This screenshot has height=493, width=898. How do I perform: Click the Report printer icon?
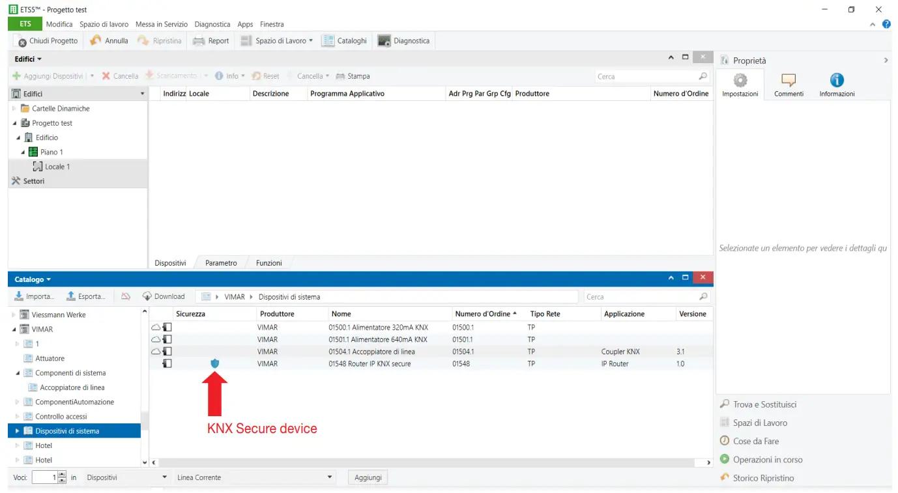199,40
